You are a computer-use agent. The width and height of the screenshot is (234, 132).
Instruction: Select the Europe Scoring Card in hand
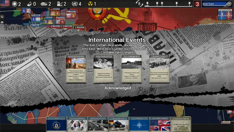(x=181, y=124)
